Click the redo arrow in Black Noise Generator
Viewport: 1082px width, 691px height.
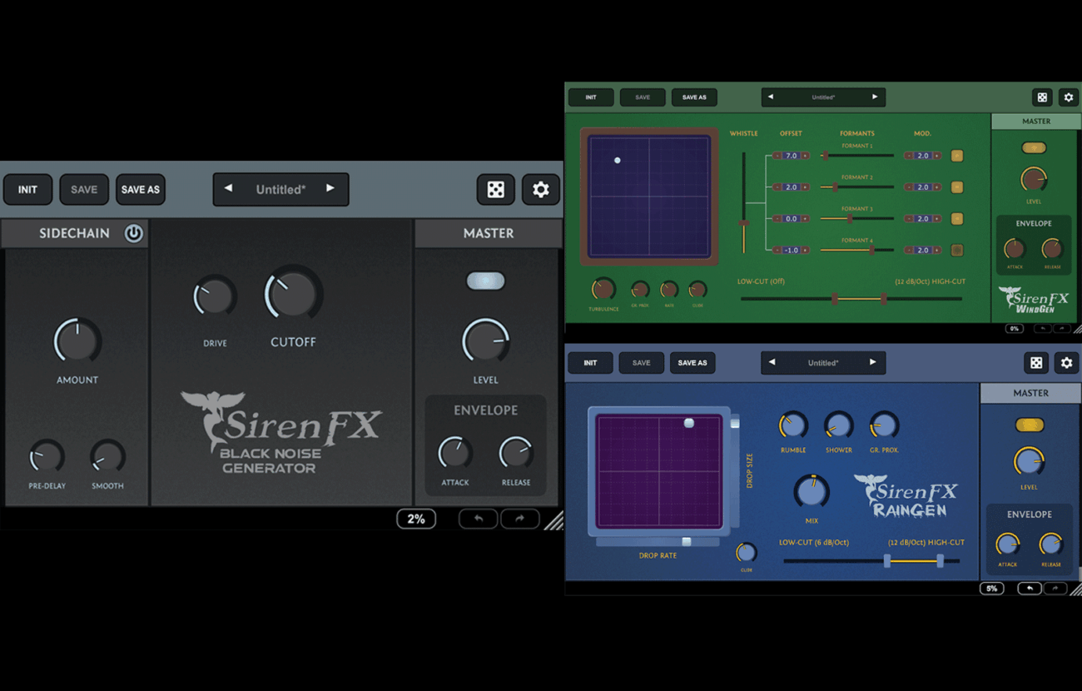tap(520, 519)
